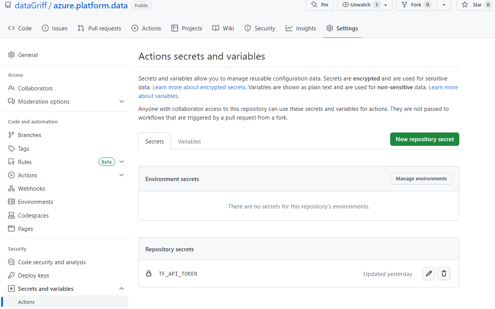Click the repository icon beside dataGriff
This screenshot has width=495, height=309.
tap(8, 5)
